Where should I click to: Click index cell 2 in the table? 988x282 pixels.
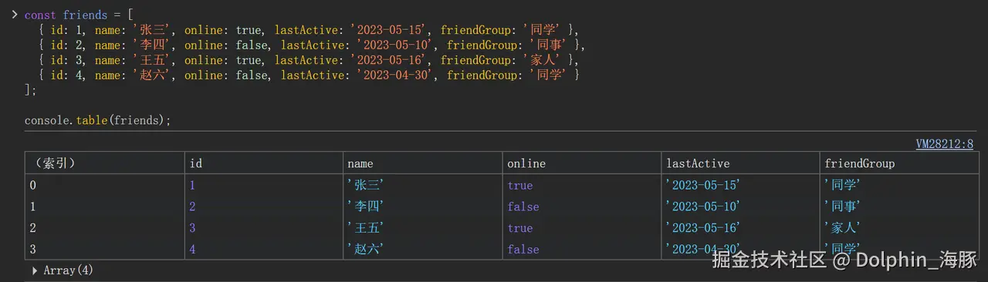[104, 228]
